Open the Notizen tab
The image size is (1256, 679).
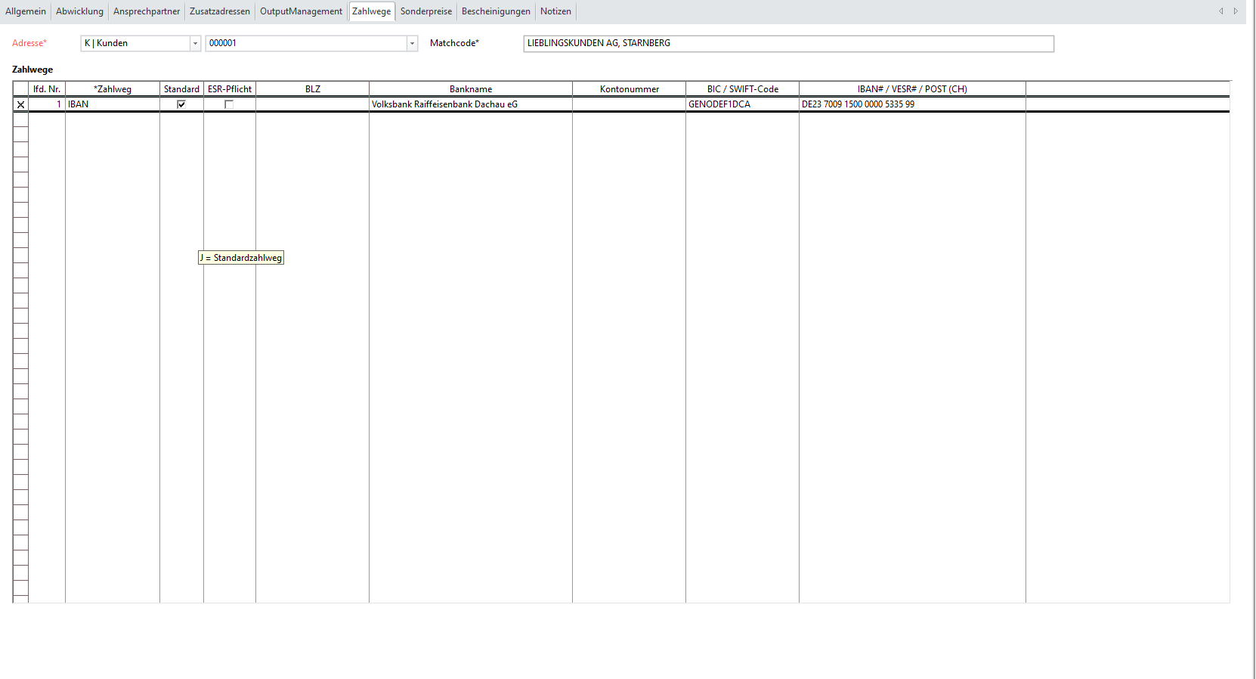point(555,11)
